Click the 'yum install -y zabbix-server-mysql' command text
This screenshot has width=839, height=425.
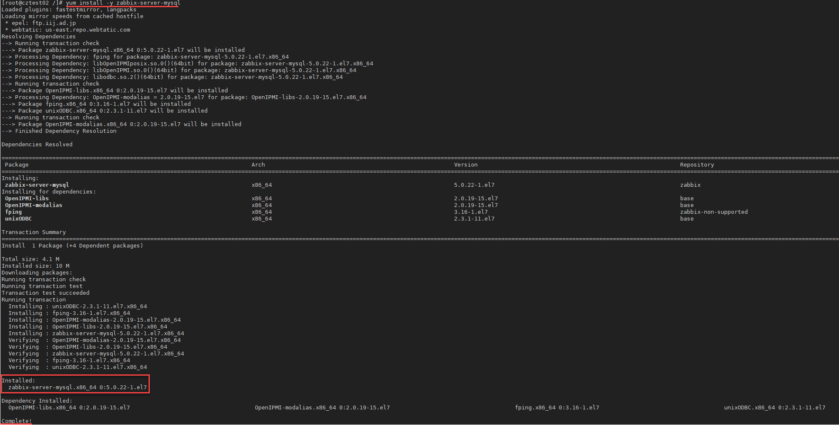coord(123,3)
